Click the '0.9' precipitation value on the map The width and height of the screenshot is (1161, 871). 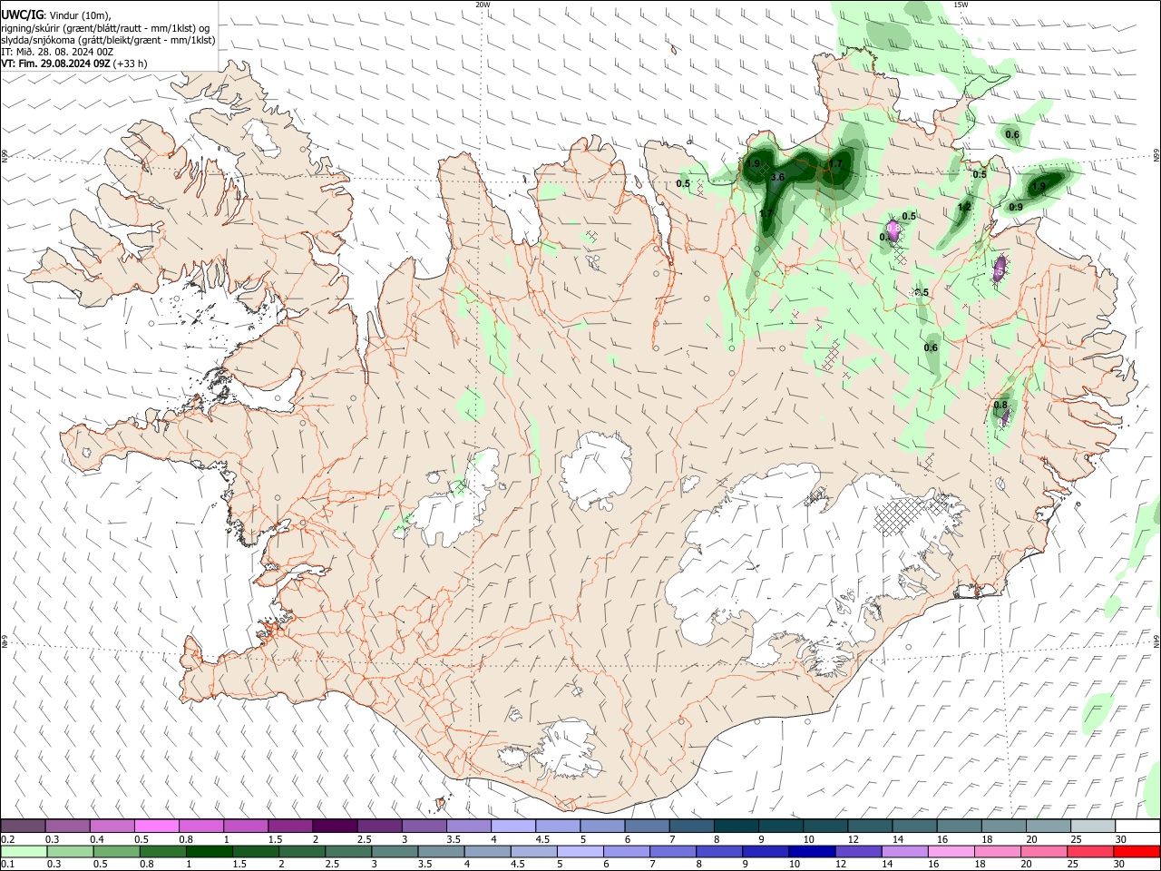pyautogui.click(x=1016, y=207)
